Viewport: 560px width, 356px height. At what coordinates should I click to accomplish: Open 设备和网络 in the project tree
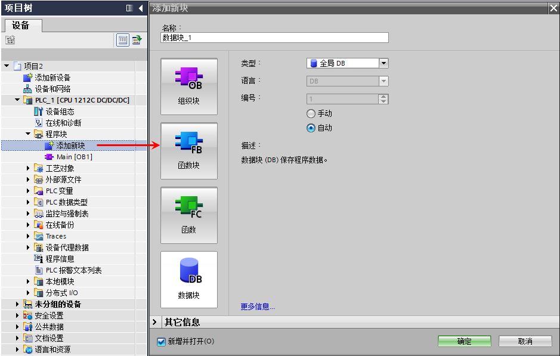[x=52, y=89]
